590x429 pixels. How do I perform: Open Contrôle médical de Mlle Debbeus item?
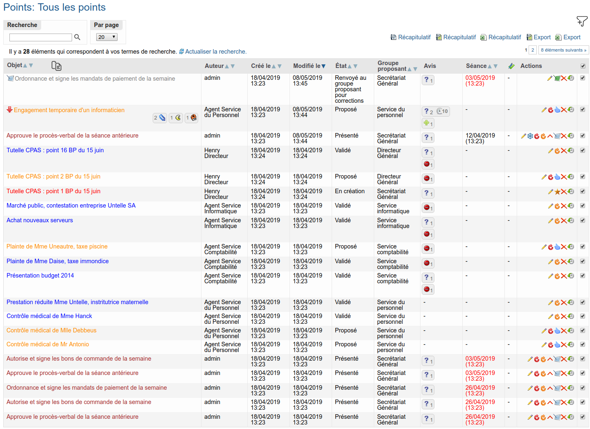click(52, 330)
